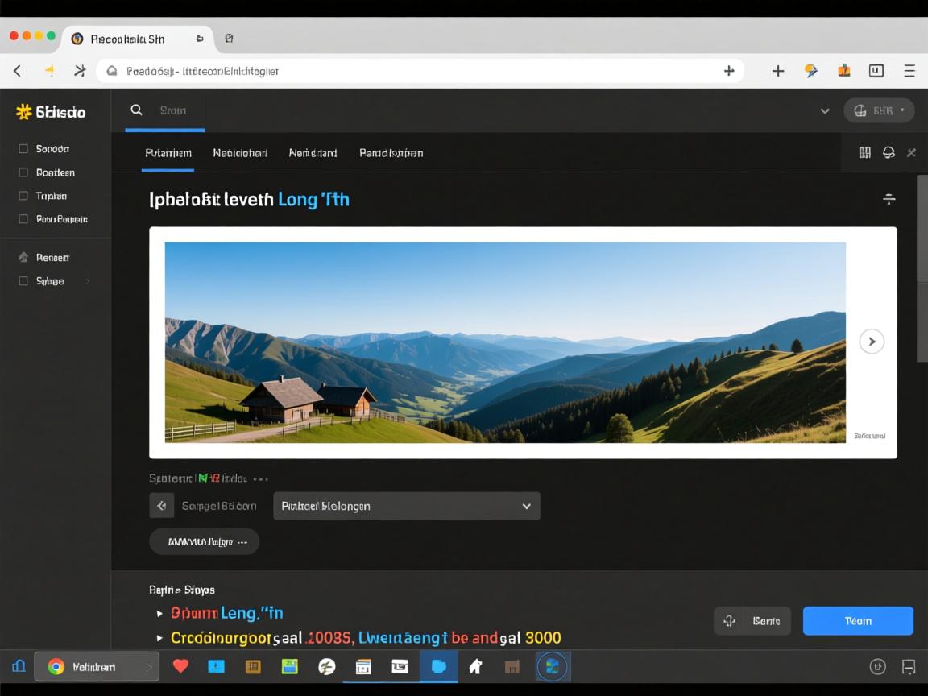Switch to the second tab in the tab row
This screenshot has width=928, height=696.
click(240, 153)
